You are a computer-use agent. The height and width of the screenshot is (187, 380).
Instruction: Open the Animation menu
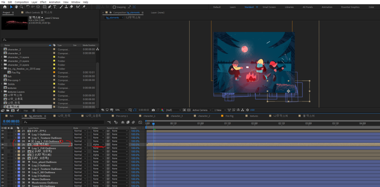pyautogui.click(x=55, y=2)
